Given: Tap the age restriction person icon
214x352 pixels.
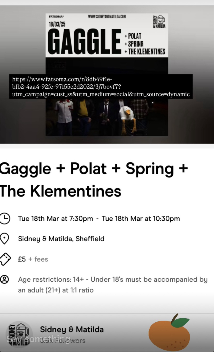Looking at the screenshot, I should pyautogui.click(x=5, y=279).
